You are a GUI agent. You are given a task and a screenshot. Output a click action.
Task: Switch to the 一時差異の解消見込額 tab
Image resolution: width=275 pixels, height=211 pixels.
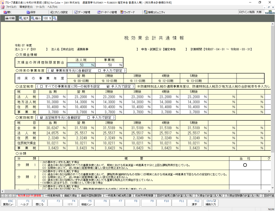tap(118, 196)
